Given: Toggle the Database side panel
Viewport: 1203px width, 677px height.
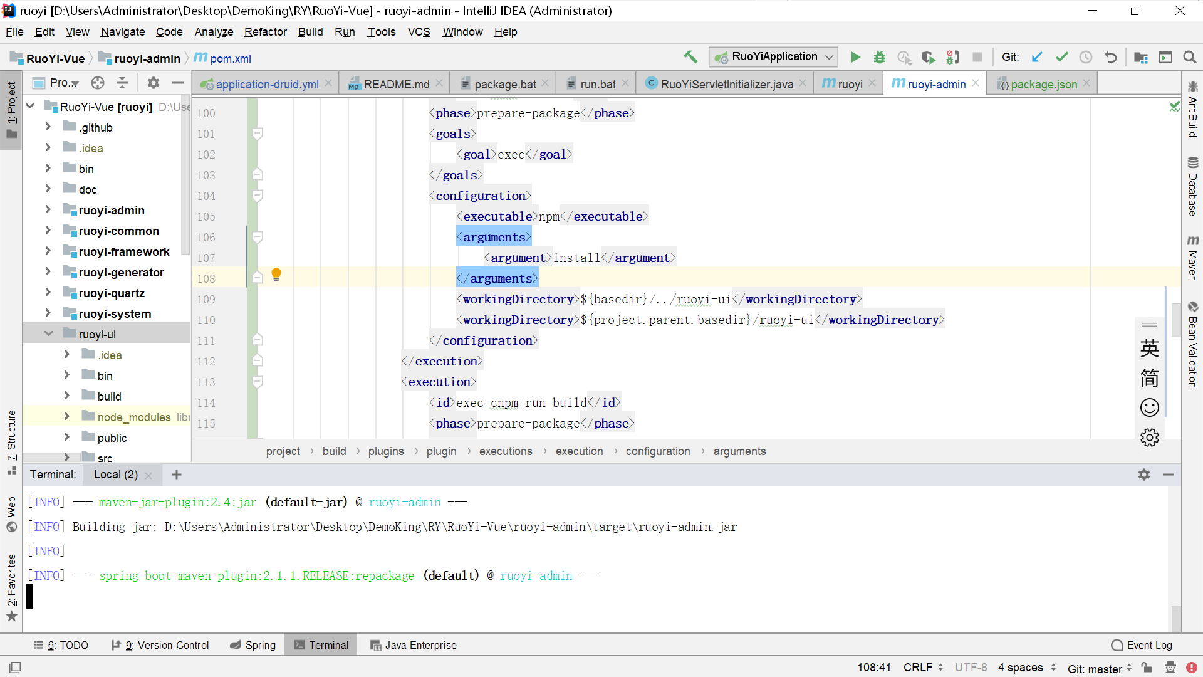Looking at the screenshot, I should 1192,187.
